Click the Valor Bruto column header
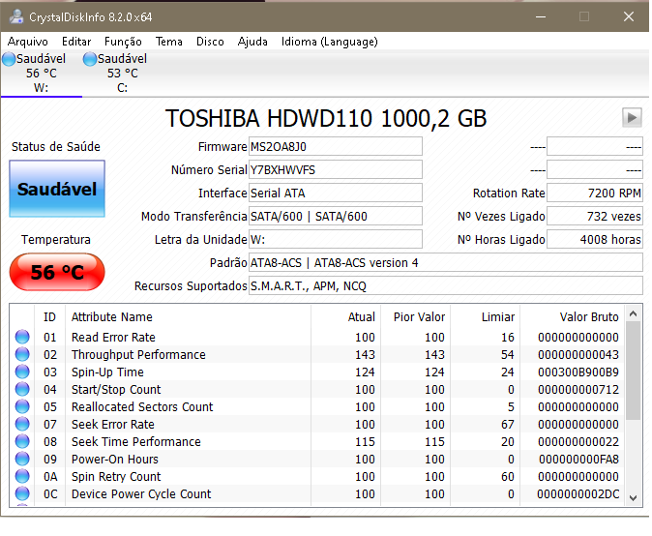 tap(588, 317)
